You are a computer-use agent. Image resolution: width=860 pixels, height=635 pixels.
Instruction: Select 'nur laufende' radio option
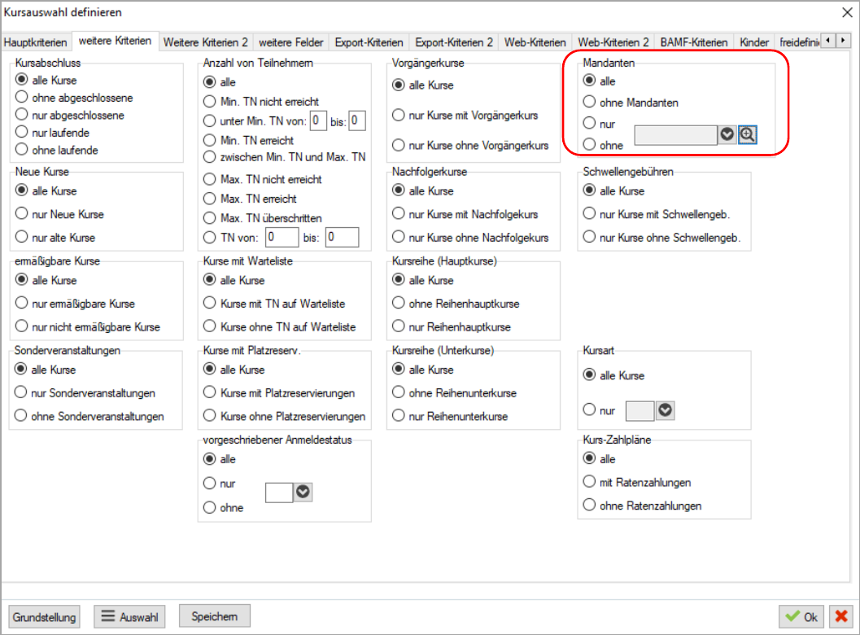click(52, 132)
